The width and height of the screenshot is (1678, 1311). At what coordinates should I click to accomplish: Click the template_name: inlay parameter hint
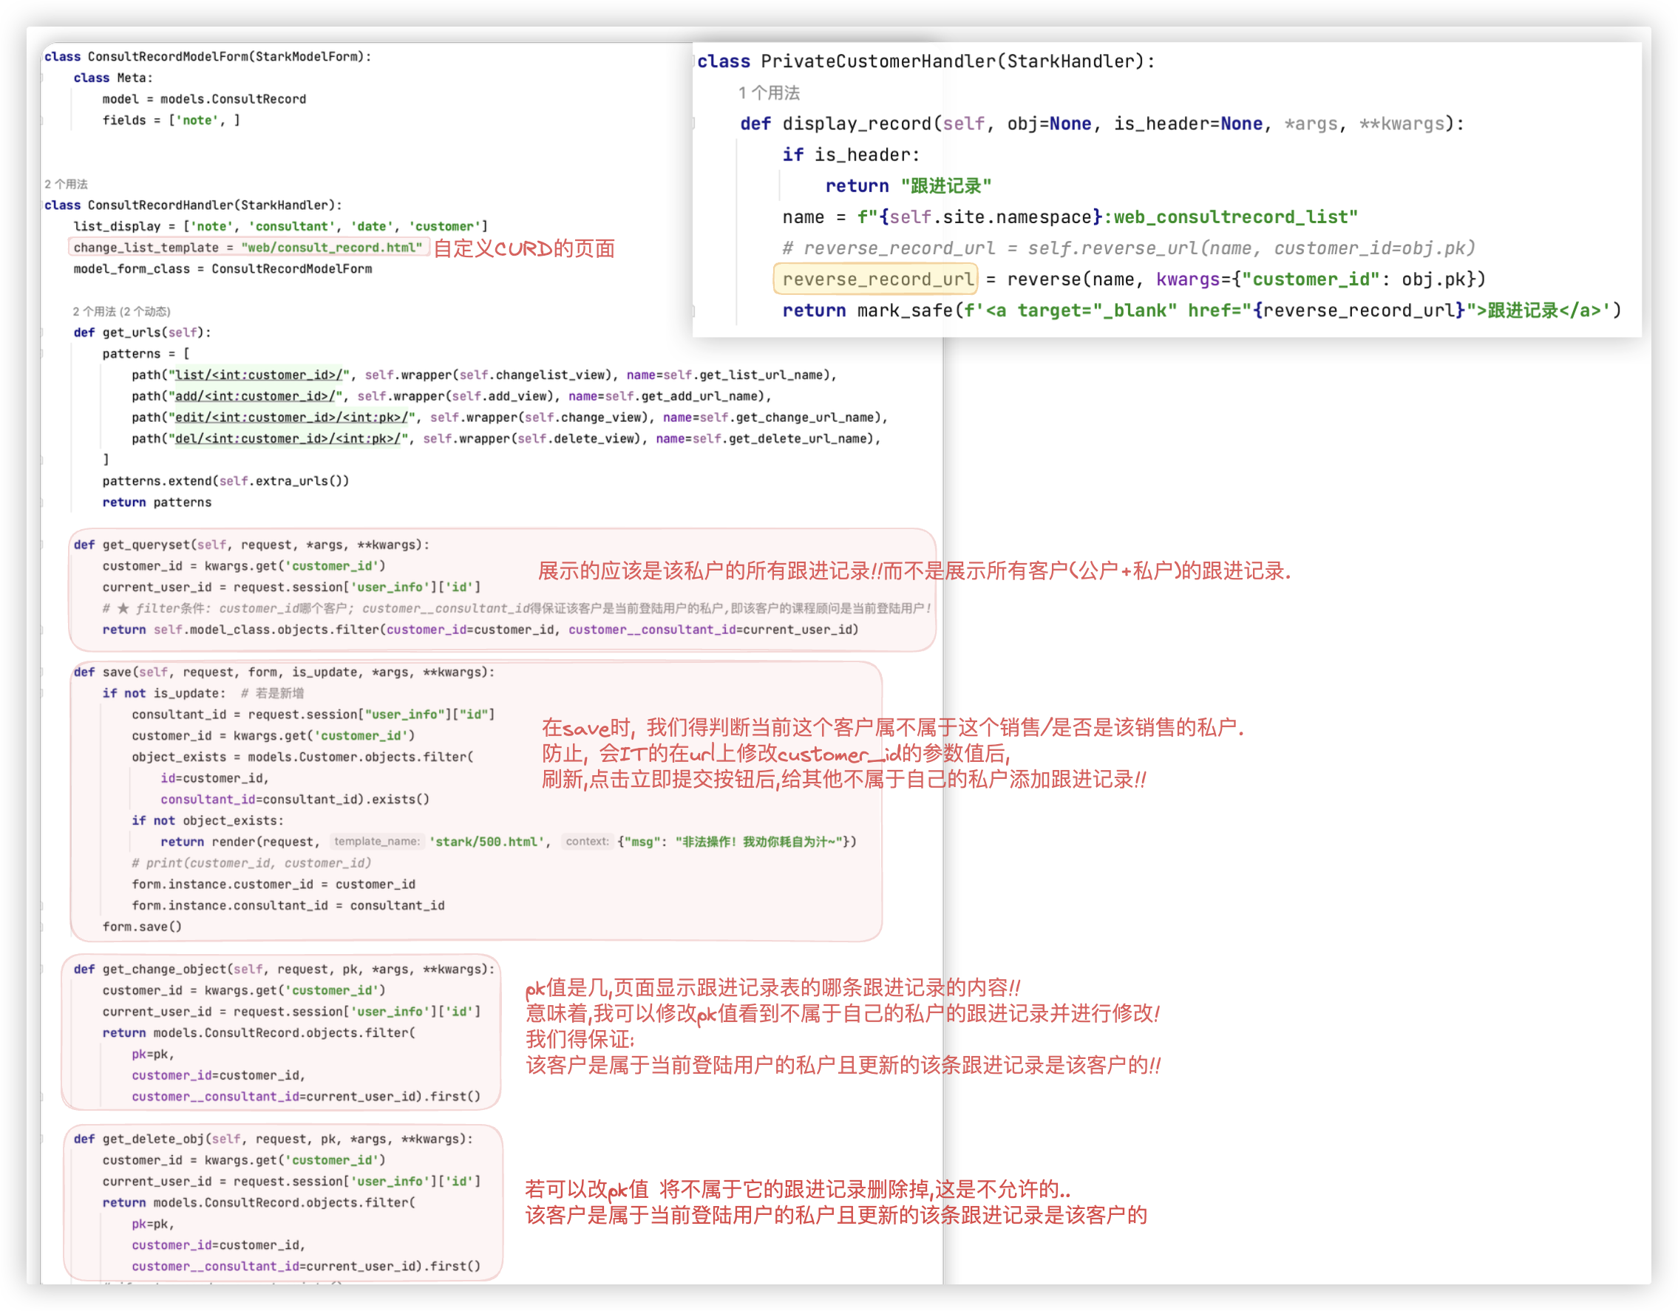376,842
